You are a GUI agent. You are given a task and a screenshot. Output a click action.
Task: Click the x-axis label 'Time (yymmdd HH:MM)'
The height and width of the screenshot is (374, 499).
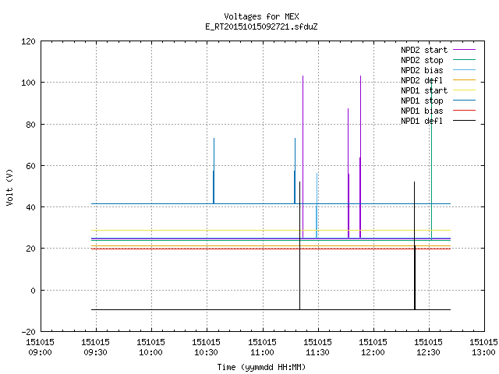[261, 367]
